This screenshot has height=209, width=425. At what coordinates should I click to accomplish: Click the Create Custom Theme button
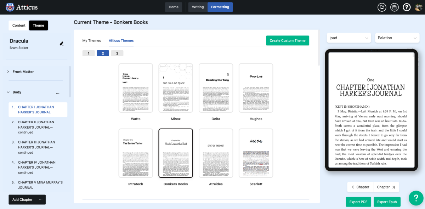[287, 40]
